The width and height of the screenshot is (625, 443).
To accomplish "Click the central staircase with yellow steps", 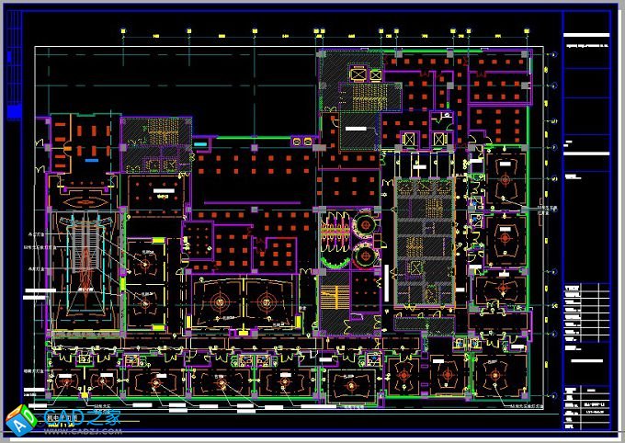I will tap(331, 299).
